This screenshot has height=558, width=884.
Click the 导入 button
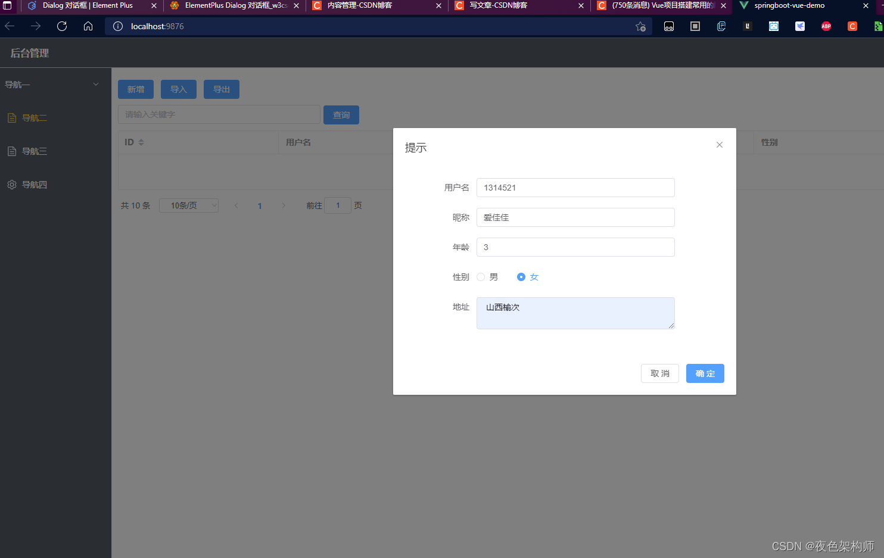[x=179, y=89]
